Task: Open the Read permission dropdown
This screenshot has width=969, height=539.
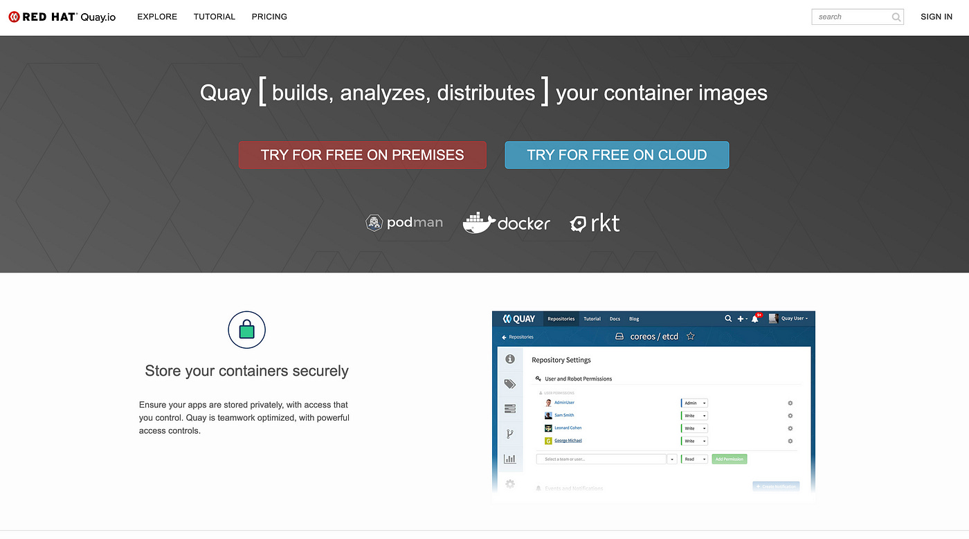Action: pyautogui.click(x=695, y=459)
